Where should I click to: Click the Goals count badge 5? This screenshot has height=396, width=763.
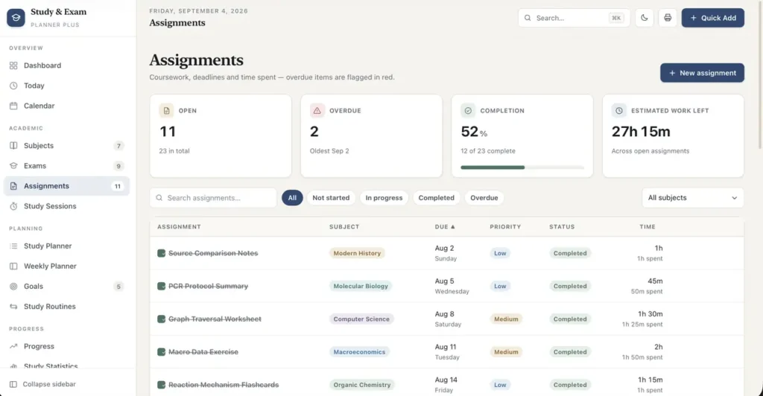118,286
